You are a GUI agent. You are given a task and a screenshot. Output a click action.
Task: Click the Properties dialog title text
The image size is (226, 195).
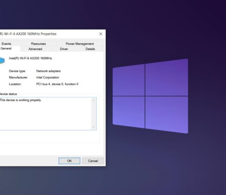pos(28,34)
